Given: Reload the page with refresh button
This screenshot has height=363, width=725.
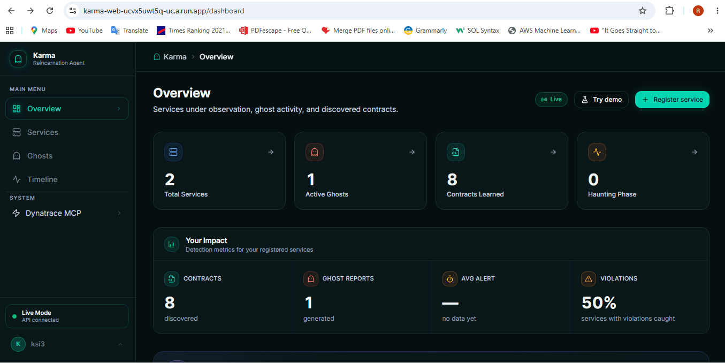Looking at the screenshot, I should [50, 11].
